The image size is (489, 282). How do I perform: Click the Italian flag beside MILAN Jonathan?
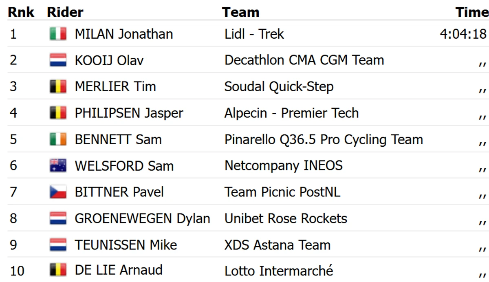pyautogui.click(x=58, y=34)
